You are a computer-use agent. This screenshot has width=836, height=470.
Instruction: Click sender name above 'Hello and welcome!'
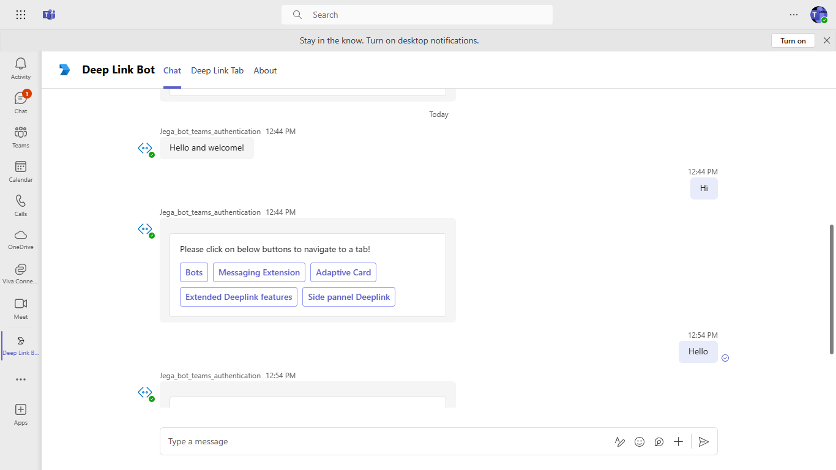210,132
